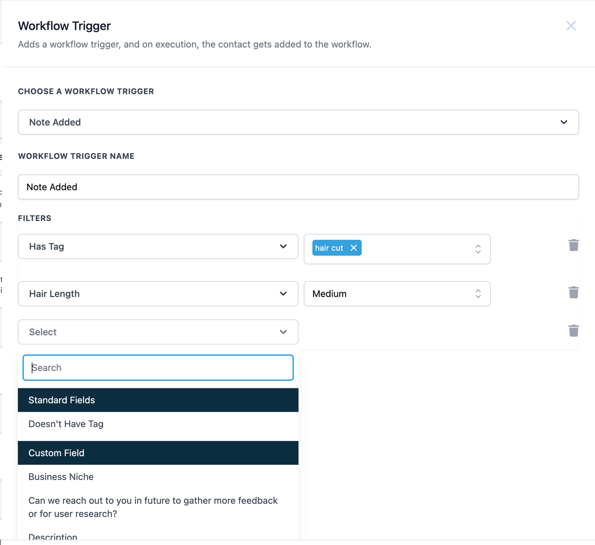The image size is (595, 545).
Task: Remove the hair cut tag chip
Action: [x=354, y=248]
